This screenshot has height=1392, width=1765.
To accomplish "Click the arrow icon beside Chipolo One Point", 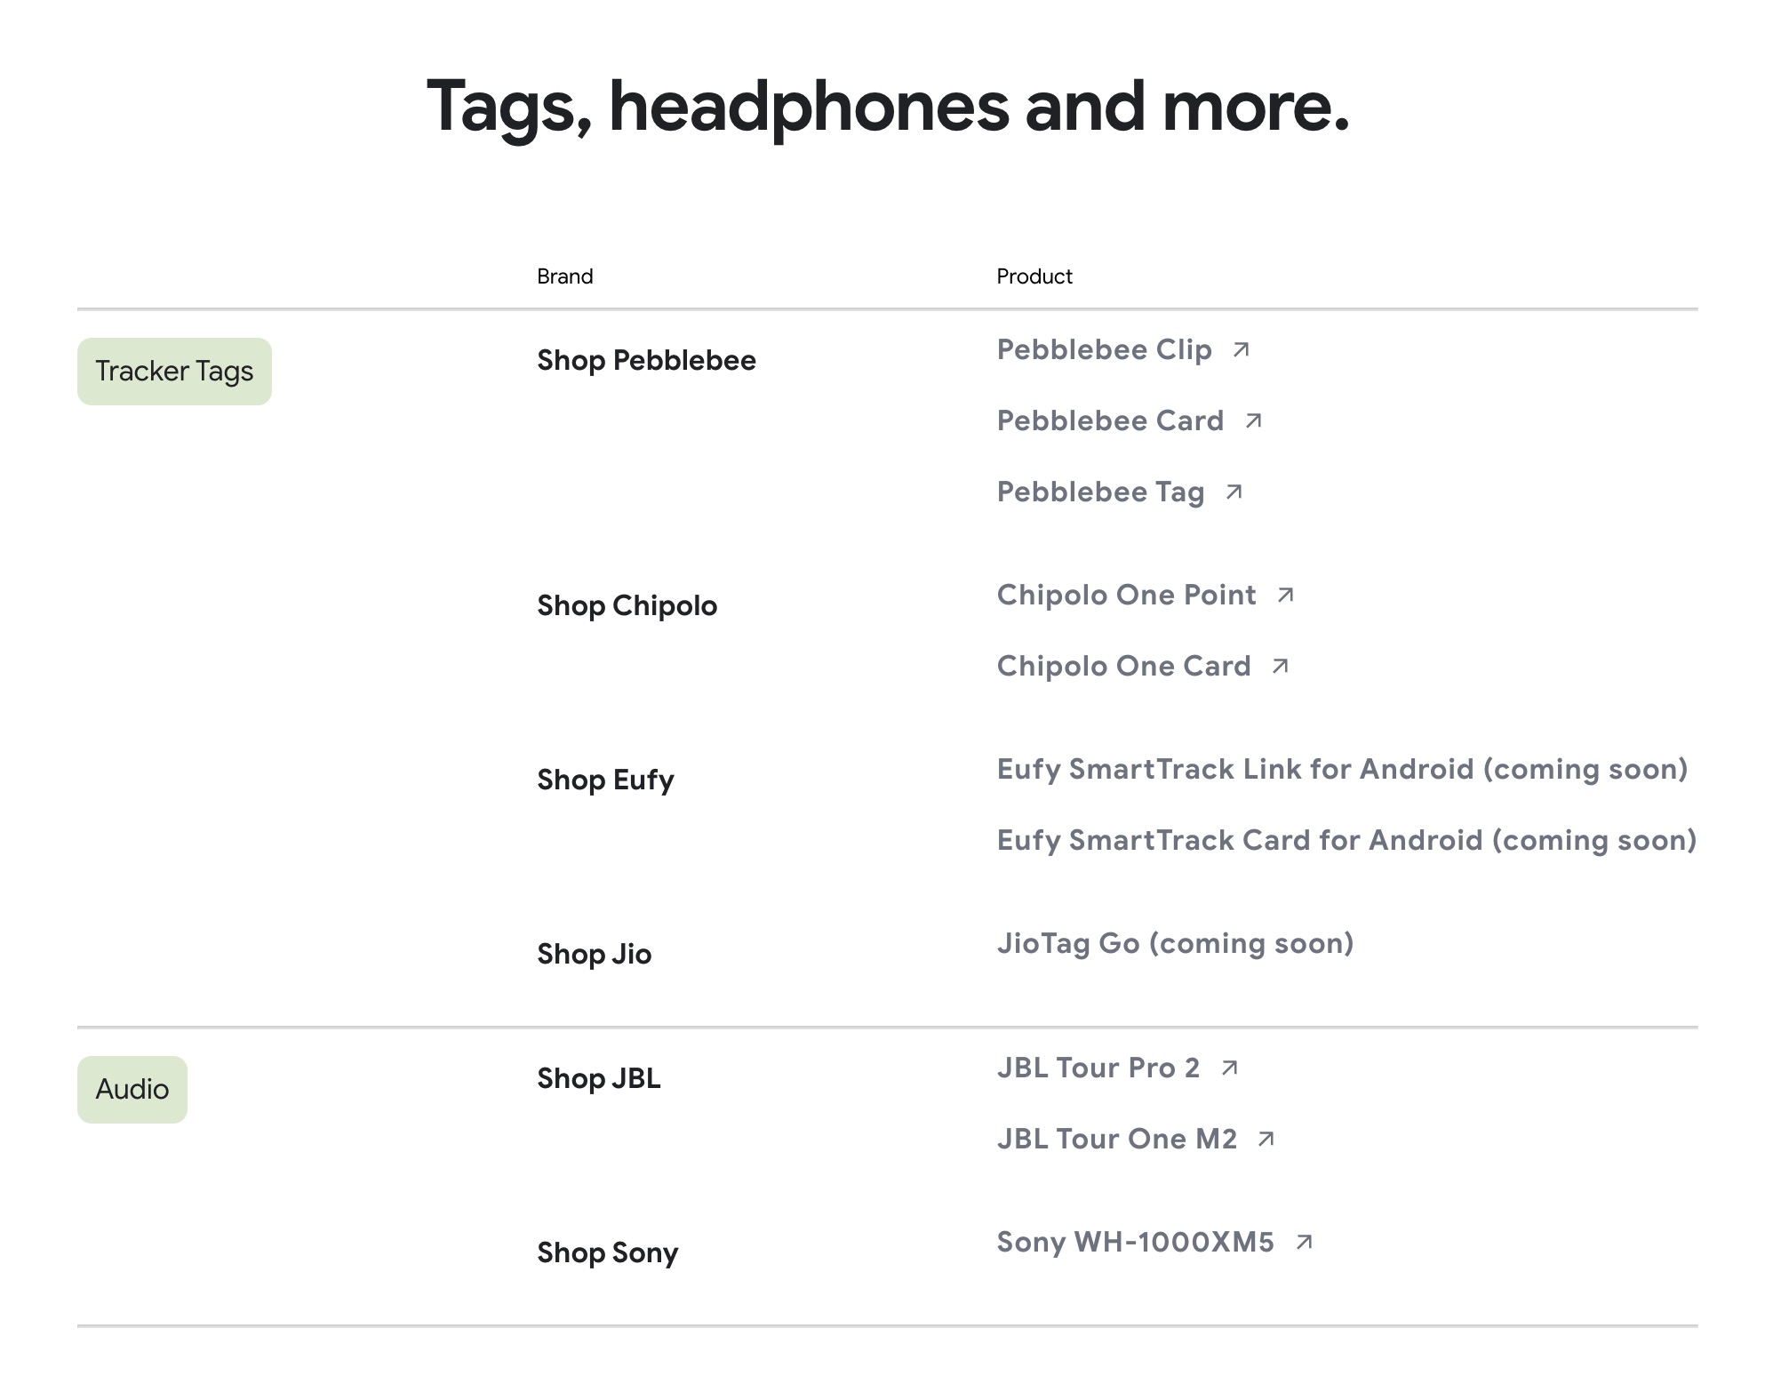I will coord(1285,596).
